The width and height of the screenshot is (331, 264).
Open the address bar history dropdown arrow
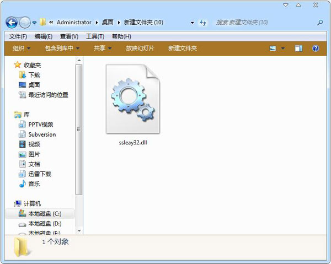(192, 23)
